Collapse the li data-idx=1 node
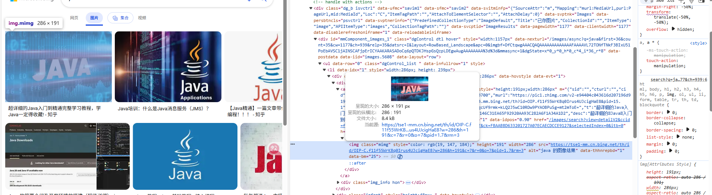Screen dimensions: 712x195 324,70
